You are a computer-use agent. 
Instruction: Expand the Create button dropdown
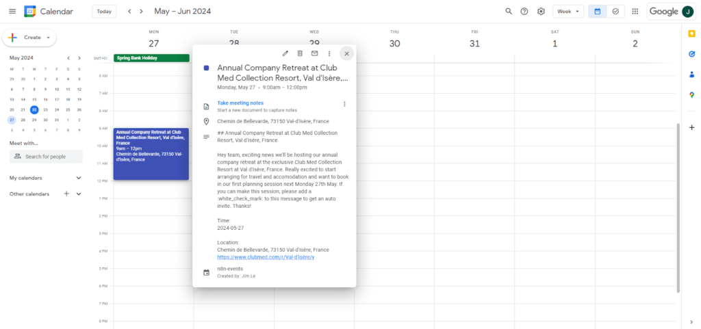coord(49,38)
